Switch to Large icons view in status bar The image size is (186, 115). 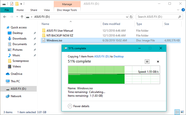[182, 112]
